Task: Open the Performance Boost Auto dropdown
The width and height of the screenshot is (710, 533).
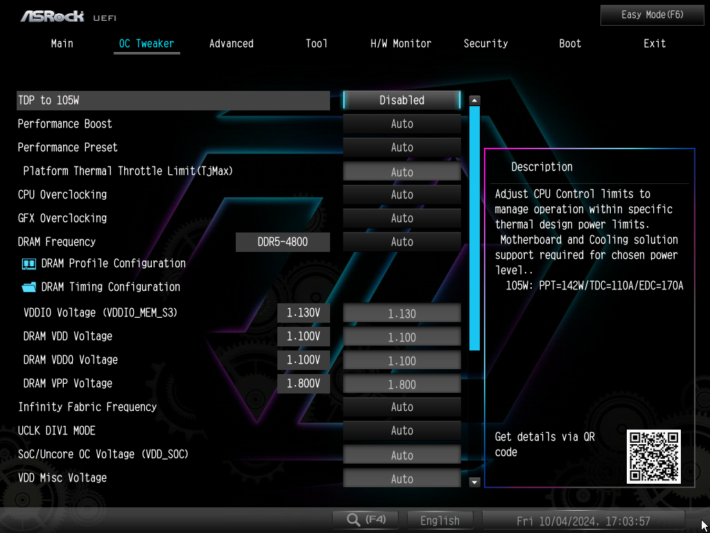Action: click(x=401, y=124)
